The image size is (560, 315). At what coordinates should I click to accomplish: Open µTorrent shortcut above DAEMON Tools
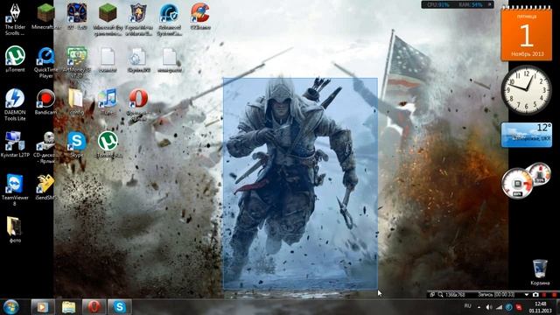click(15, 59)
